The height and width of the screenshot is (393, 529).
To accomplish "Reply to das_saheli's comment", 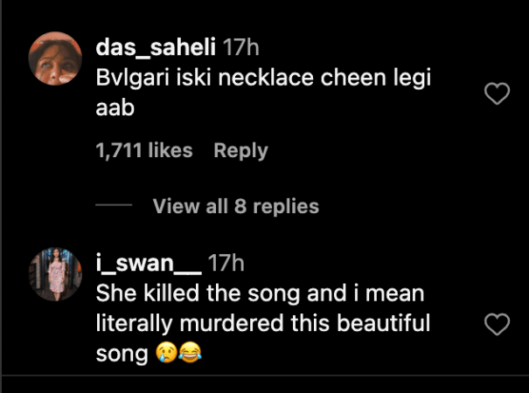I will [240, 150].
